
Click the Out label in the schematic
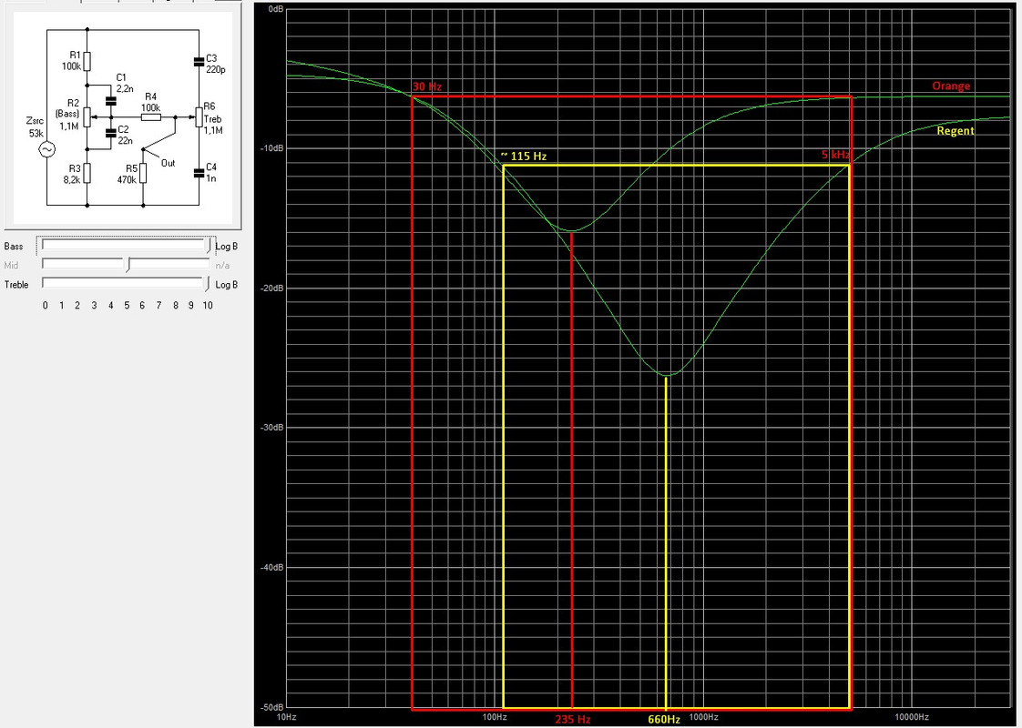coord(169,164)
